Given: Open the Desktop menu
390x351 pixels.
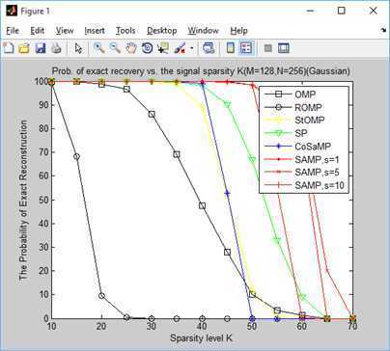Looking at the screenshot, I should (162, 31).
